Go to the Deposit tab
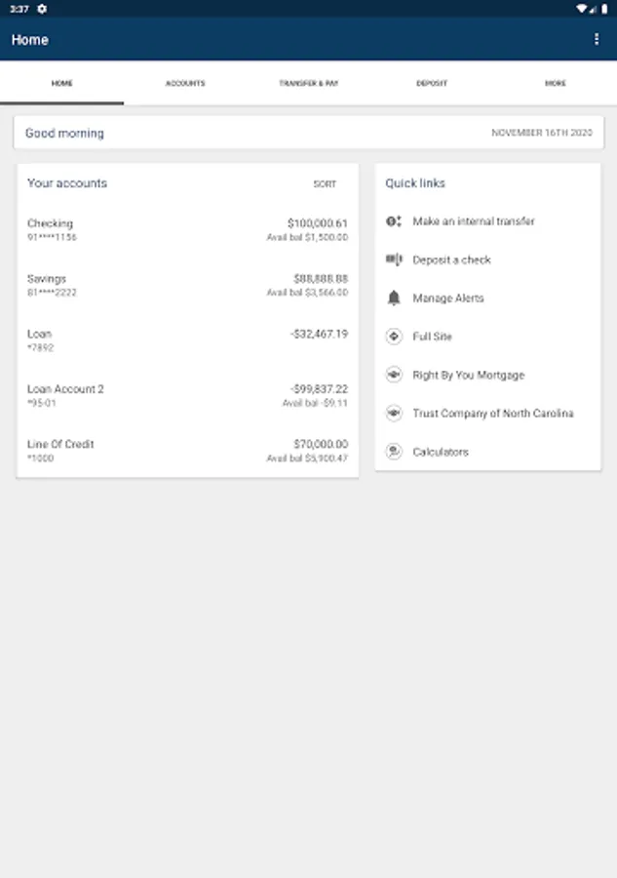The image size is (617, 878). tap(432, 84)
